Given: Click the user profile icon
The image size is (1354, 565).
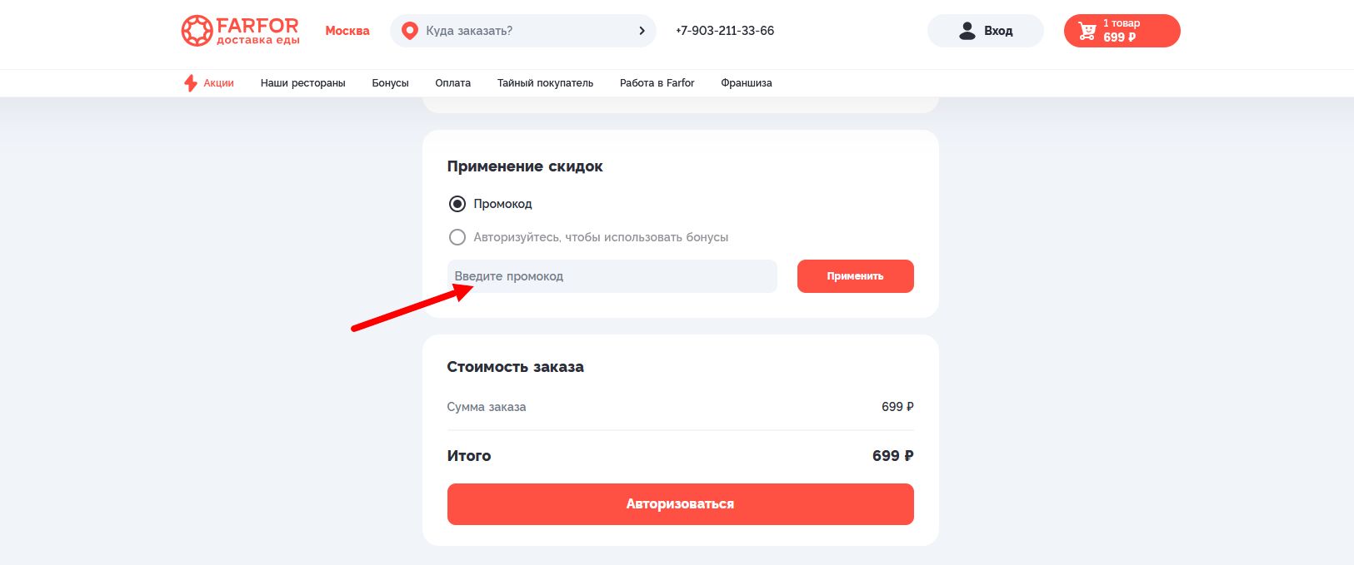Looking at the screenshot, I should point(967,30).
